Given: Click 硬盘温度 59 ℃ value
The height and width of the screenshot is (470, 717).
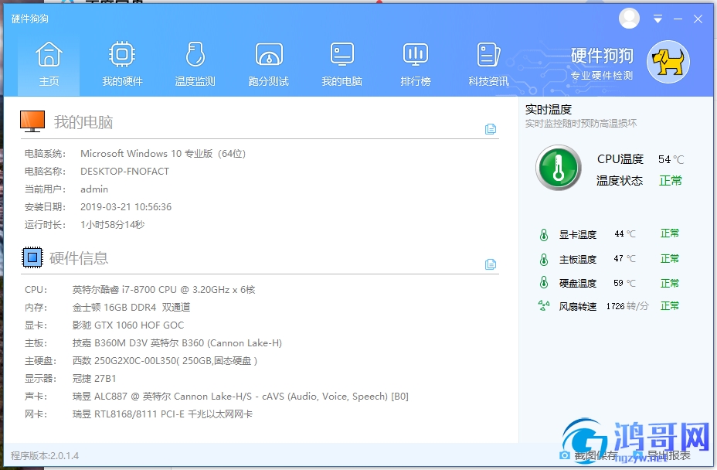Looking at the screenshot, I should pyautogui.click(x=624, y=283).
